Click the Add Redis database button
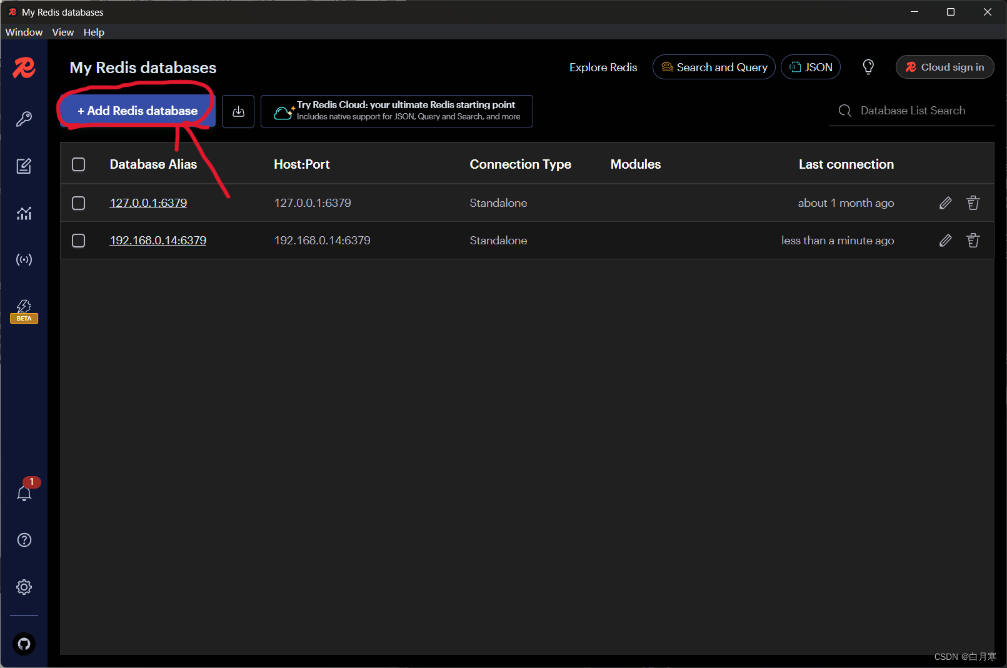 coord(138,111)
